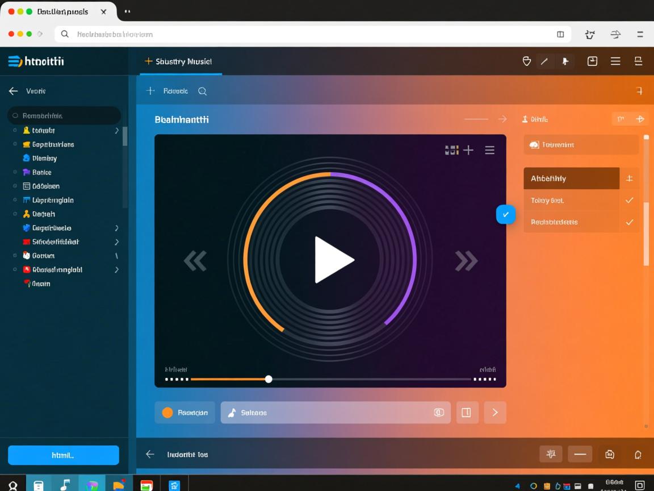This screenshot has width=654, height=491.
Task: Switch to the Sbusttry Musiel tab
Action: (x=181, y=61)
